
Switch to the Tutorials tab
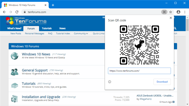coord(47,28)
